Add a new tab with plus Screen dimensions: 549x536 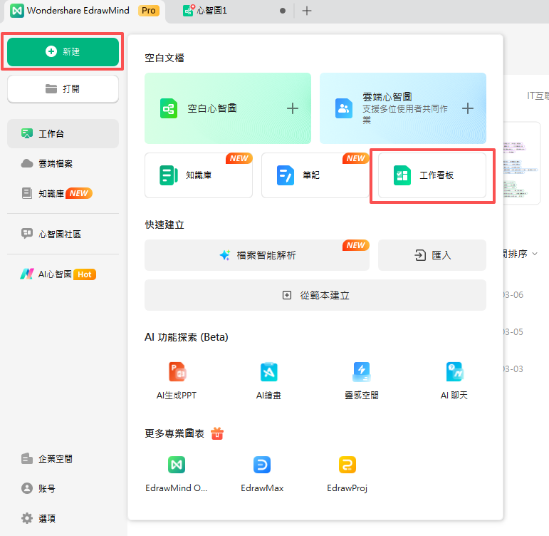pos(307,11)
